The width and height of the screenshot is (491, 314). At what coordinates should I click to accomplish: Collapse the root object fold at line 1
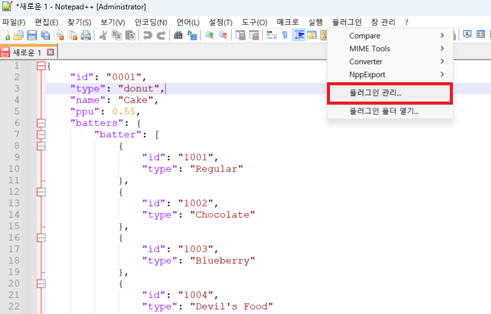(41, 65)
